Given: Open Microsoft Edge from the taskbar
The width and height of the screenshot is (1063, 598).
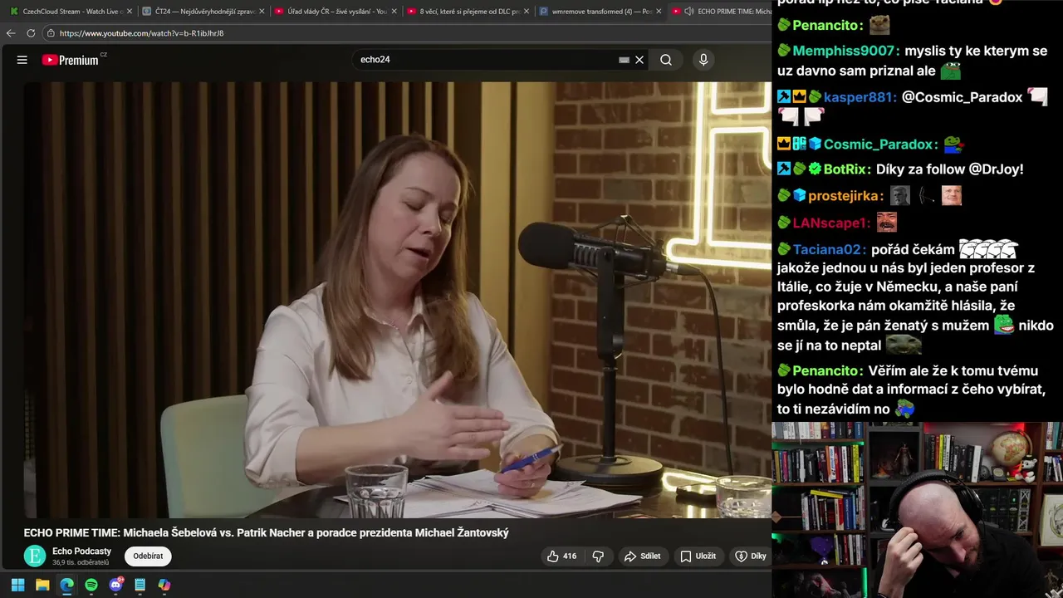Looking at the screenshot, I should coord(66,585).
